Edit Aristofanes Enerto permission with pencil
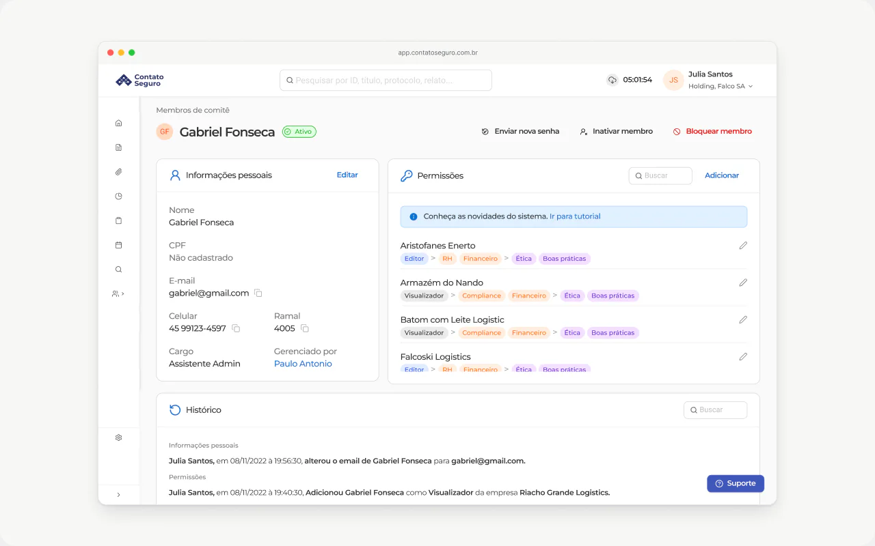 coord(743,246)
